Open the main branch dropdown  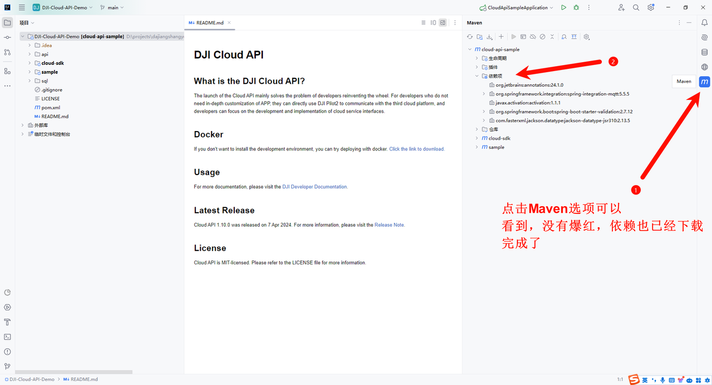pyautogui.click(x=112, y=8)
